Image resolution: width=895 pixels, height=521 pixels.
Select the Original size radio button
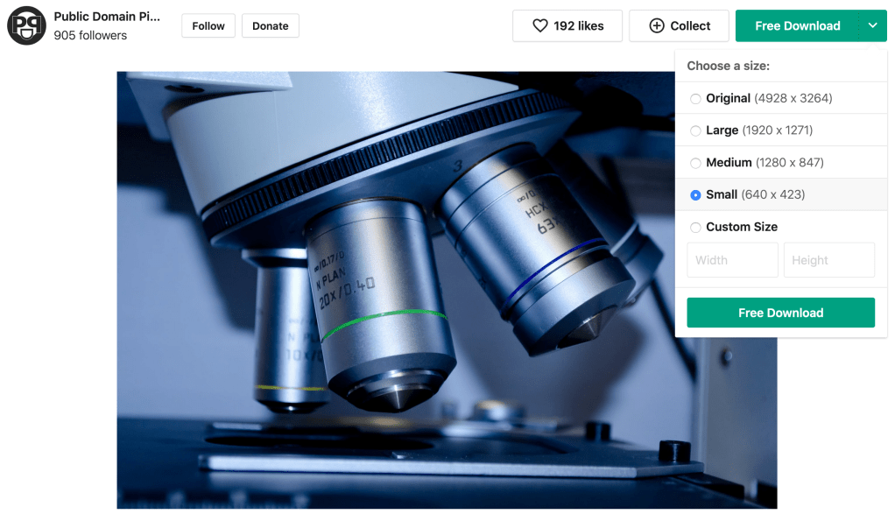tap(695, 99)
